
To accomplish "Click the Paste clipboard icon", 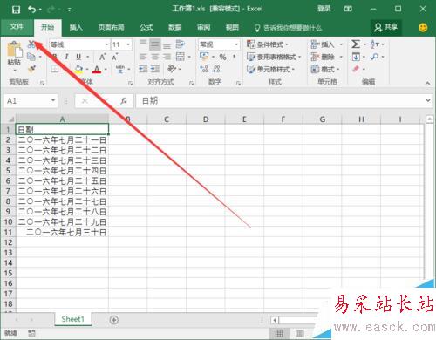I will pos(14,50).
